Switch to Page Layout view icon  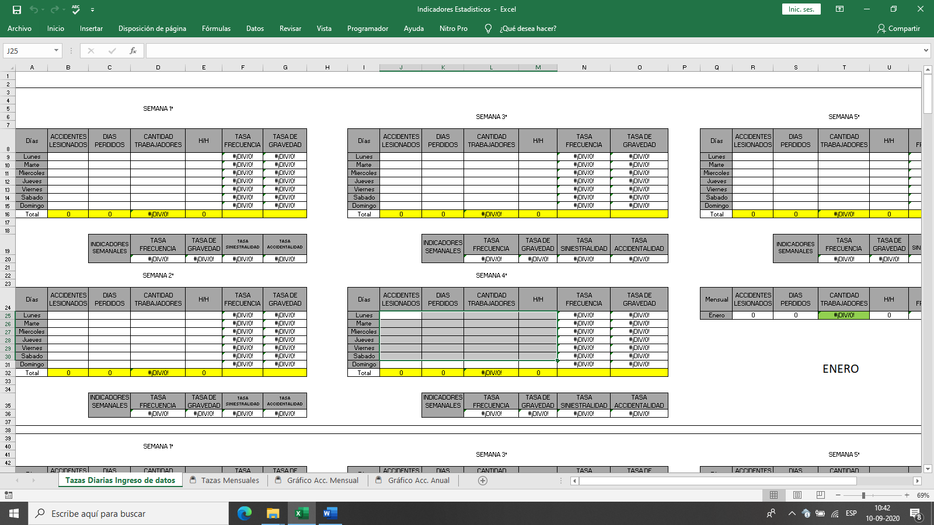[x=797, y=495]
